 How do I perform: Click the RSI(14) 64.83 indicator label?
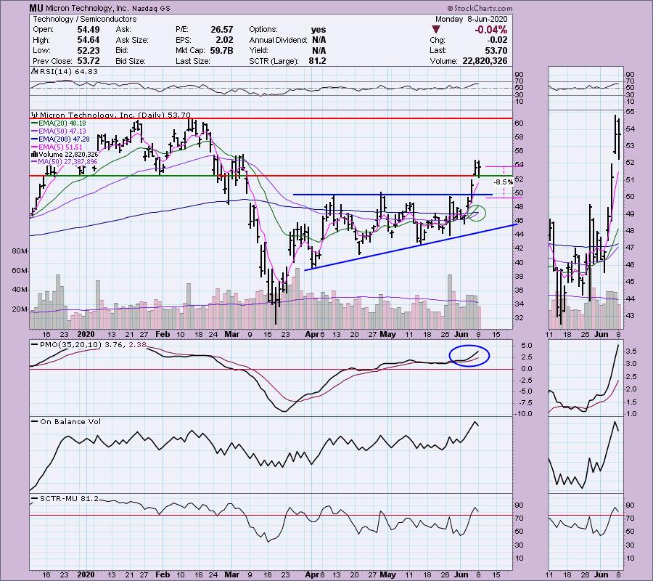pos(65,71)
